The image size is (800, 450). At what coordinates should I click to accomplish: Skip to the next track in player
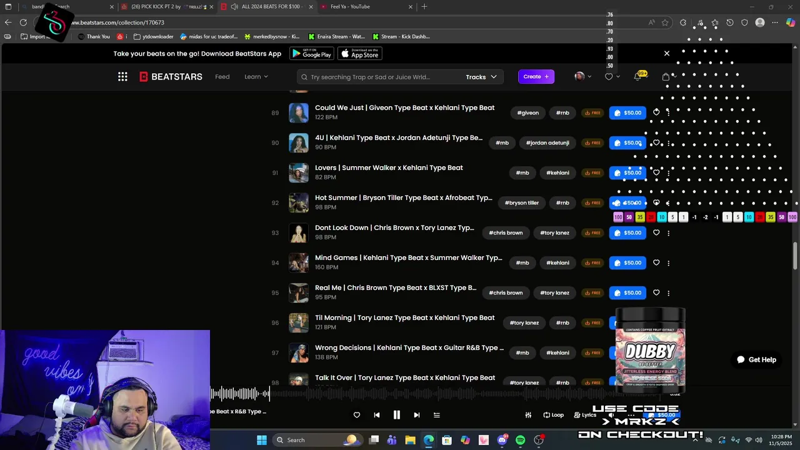point(417,415)
